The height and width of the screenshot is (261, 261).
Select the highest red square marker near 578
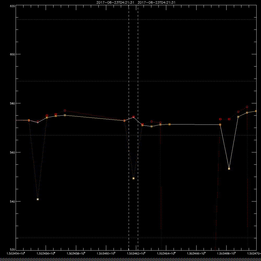pos(247,107)
